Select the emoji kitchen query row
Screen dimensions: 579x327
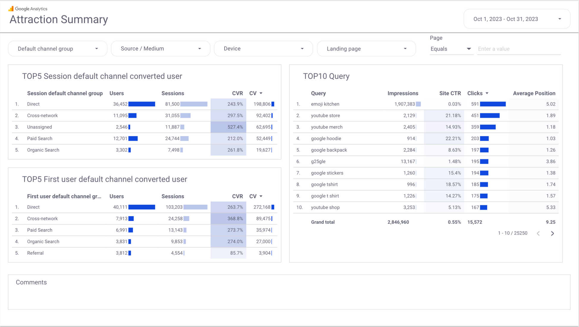325,104
